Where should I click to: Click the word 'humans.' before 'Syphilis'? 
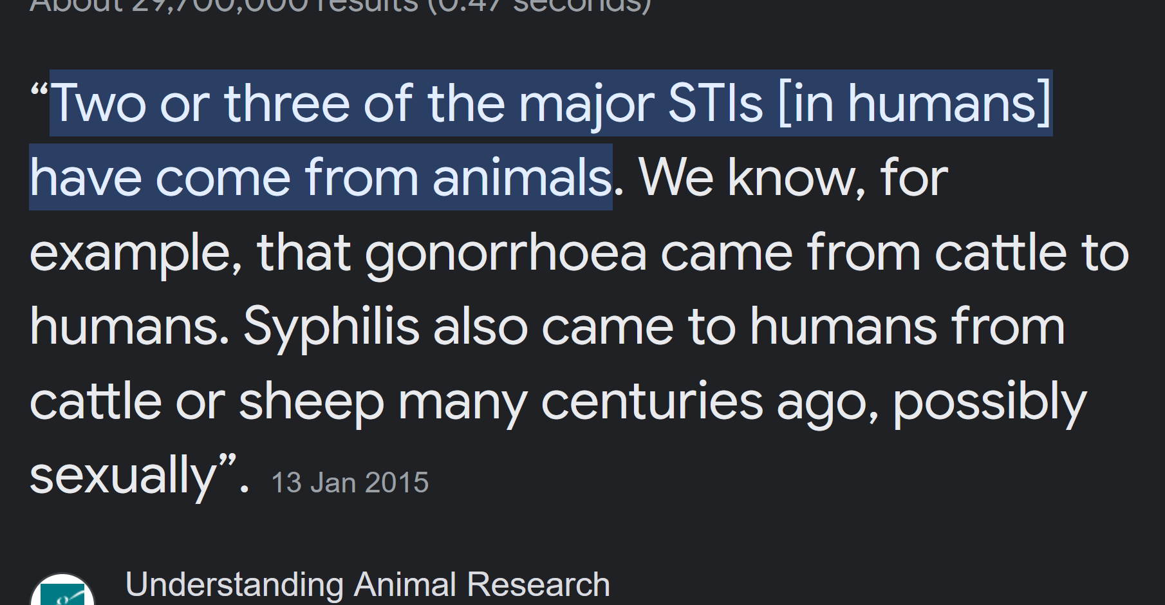tap(129, 327)
